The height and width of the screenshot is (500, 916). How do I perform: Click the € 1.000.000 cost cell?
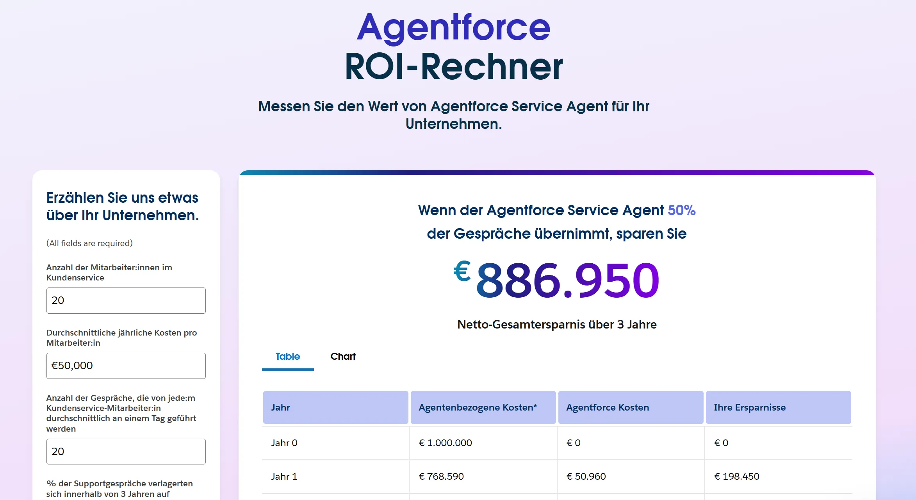tap(445, 443)
